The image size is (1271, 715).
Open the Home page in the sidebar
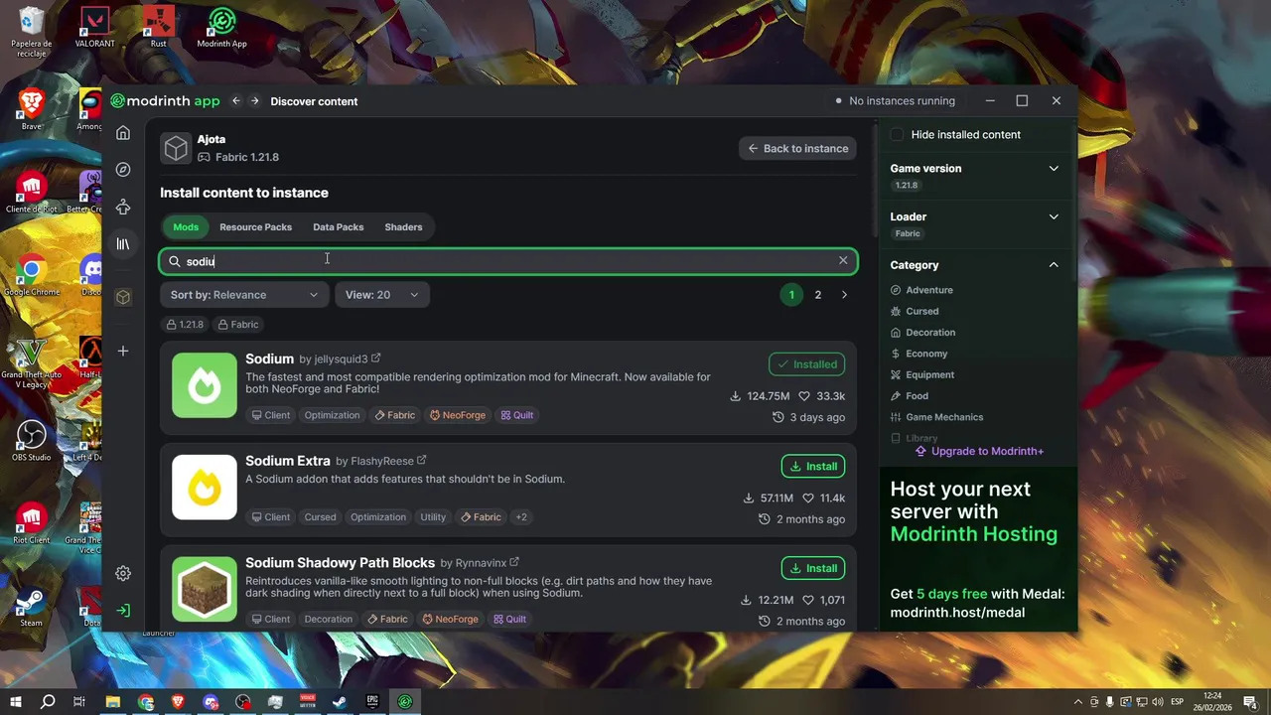point(123,133)
